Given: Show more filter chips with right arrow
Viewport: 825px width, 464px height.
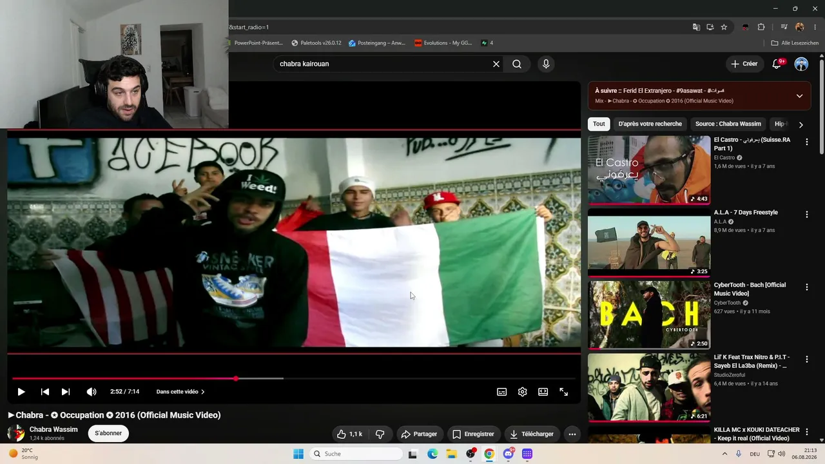Looking at the screenshot, I should [801, 124].
